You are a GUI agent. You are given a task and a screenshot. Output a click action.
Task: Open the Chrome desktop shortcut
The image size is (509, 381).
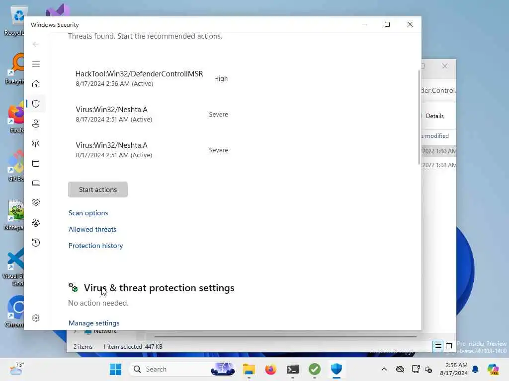15,312
